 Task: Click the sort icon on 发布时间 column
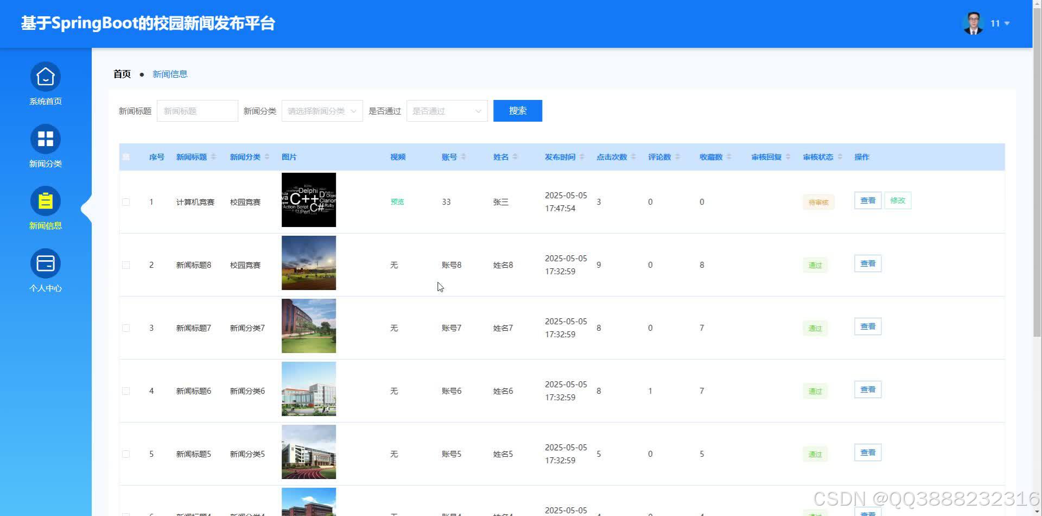(x=583, y=156)
